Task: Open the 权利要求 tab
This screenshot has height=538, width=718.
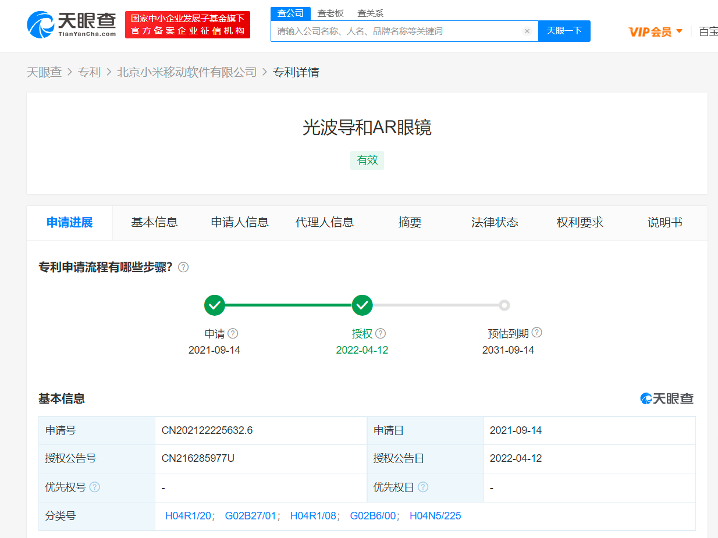Action: [x=580, y=223]
